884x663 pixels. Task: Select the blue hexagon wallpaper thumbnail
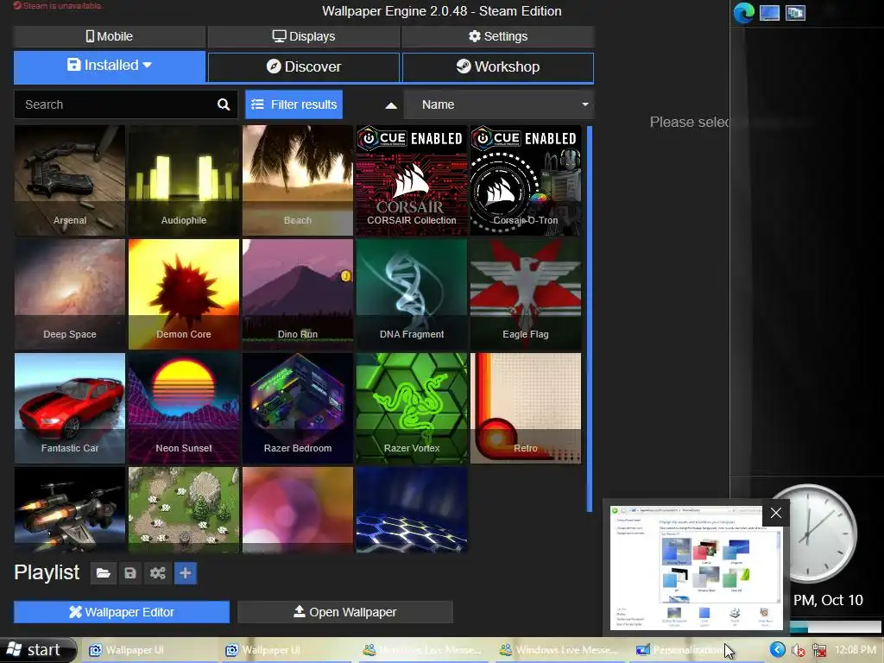pyautogui.click(x=412, y=509)
